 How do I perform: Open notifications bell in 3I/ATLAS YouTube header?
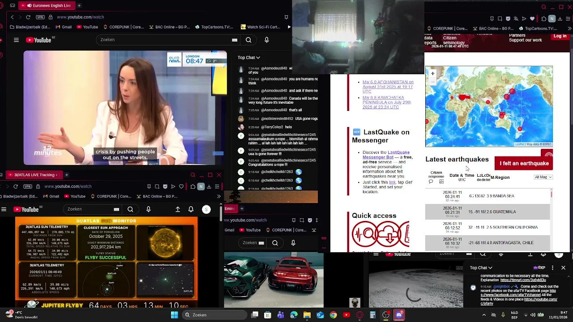click(x=191, y=209)
